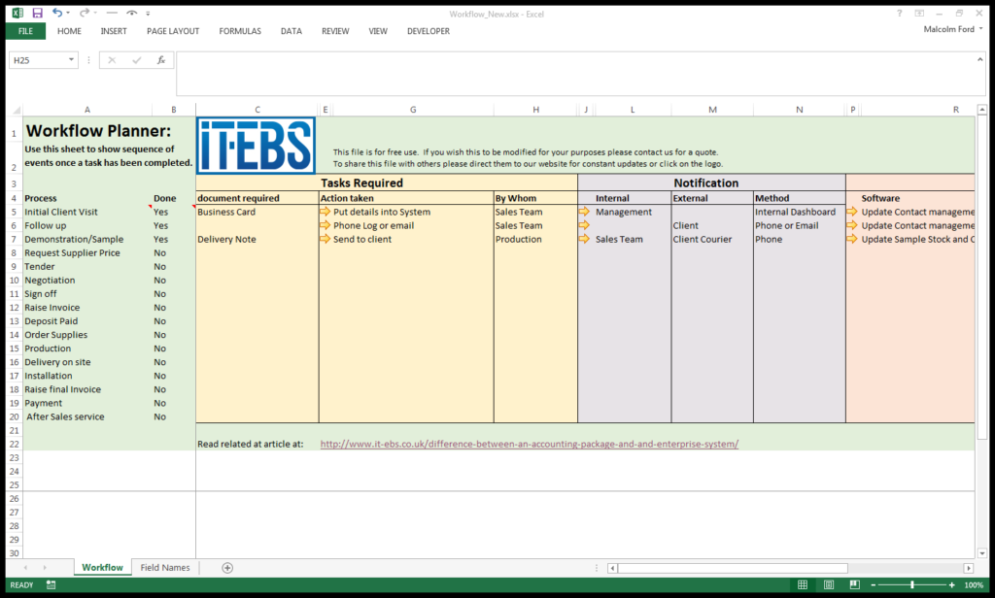Click the Redo arrow icon
The height and width of the screenshot is (598, 995).
pyautogui.click(x=84, y=13)
